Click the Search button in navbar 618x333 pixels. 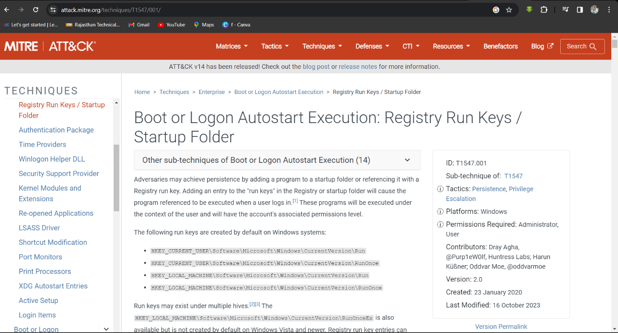pyautogui.click(x=582, y=46)
